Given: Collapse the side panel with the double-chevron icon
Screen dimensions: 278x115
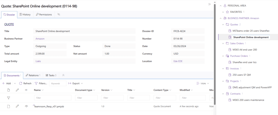Looking at the screenshot, I should pos(209,4).
